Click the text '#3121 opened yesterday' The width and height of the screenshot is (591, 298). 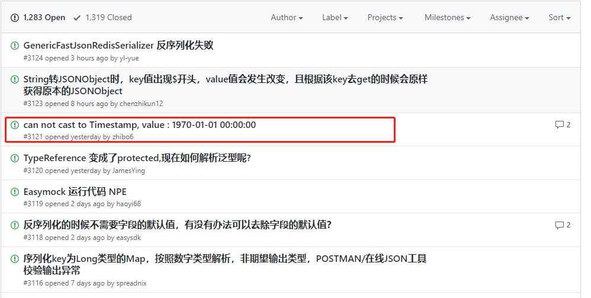(62, 137)
